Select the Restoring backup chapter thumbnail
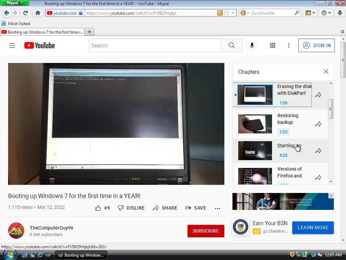 point(255,124)
